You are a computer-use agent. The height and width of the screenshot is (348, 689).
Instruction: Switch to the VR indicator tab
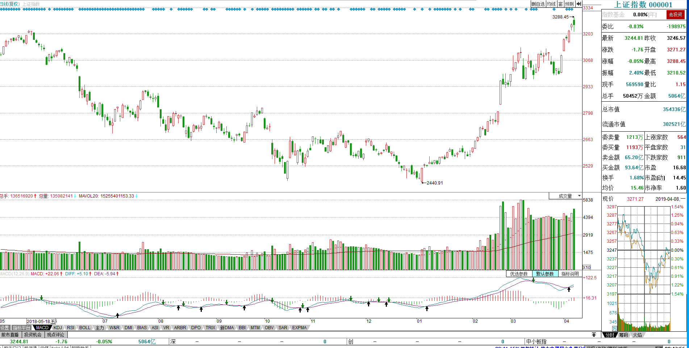click(x=166, y=328)
